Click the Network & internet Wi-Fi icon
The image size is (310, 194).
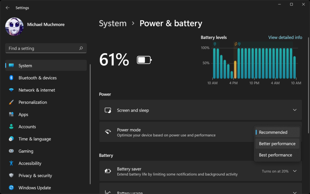pos(11,90)
